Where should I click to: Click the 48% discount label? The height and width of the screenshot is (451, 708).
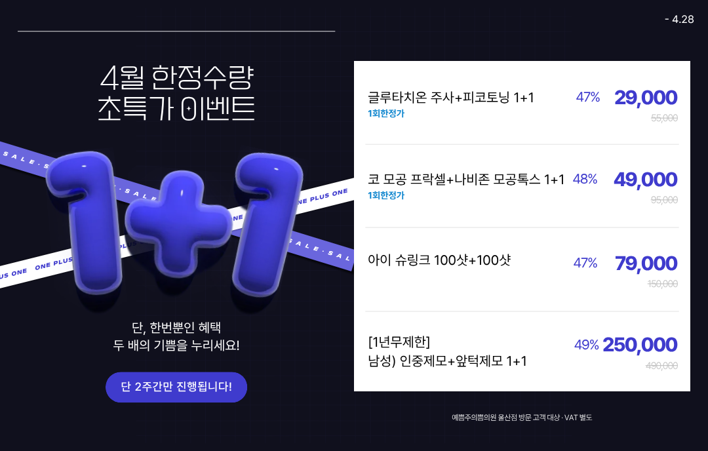click(585, 179)
